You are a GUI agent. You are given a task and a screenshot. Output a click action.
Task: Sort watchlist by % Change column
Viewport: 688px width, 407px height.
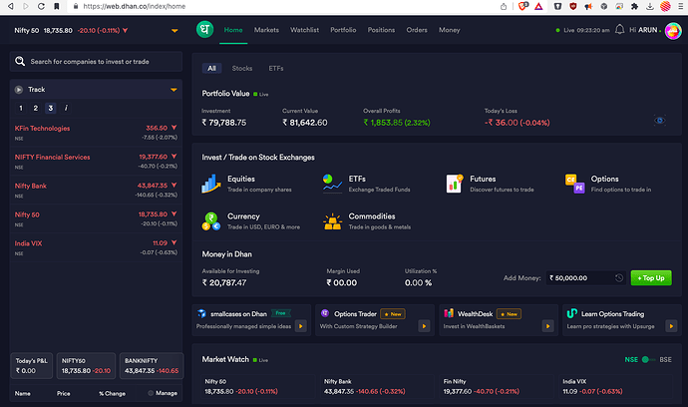click(112, 393)
